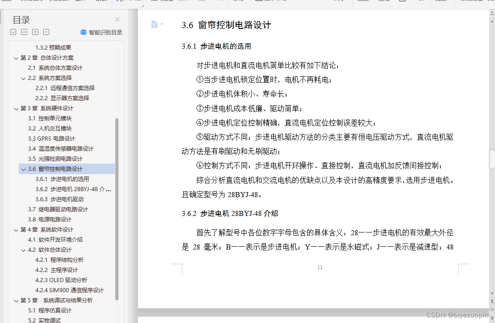Open 3.7 继电器驱动电路设计 section

58,210
